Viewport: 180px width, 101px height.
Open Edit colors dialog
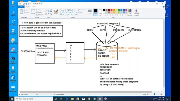[x=130, y=12]
